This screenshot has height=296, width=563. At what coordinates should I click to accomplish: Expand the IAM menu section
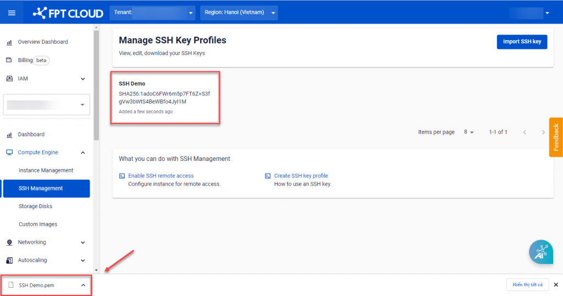pyautogui.click(x=82, y=79)
